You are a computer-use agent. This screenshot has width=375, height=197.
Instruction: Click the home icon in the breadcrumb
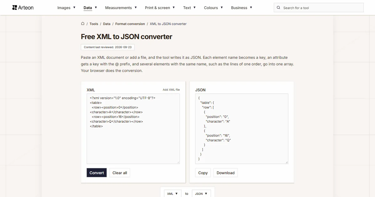pyautogui.click(x=83, y=23)
